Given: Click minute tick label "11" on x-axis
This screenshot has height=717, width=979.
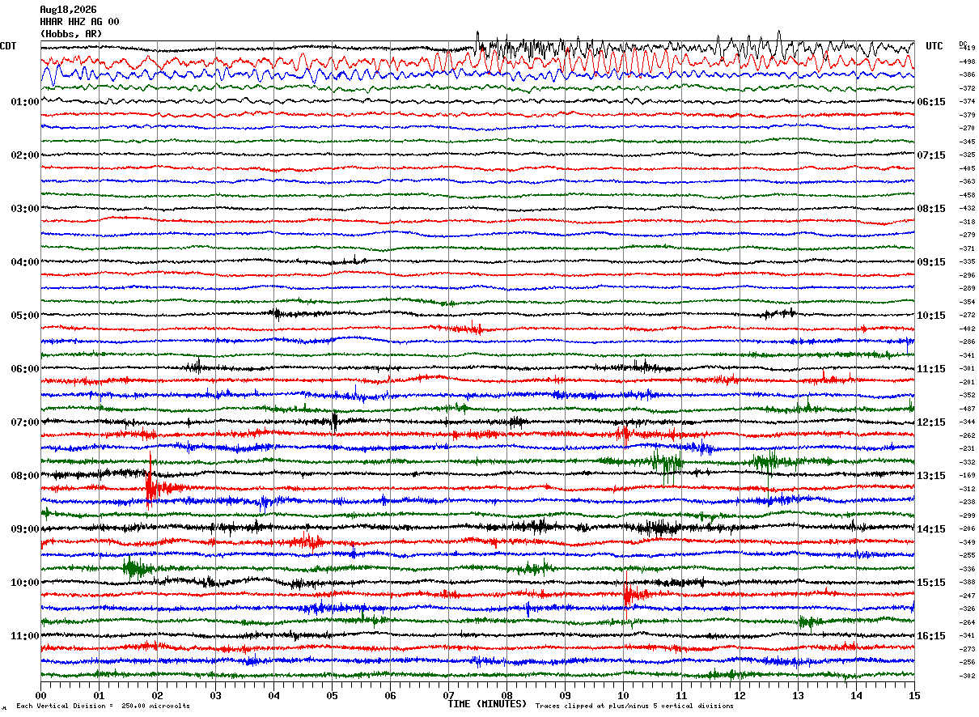Looking at the screenshot, I should pyautogui.click(x=681, y=695).
